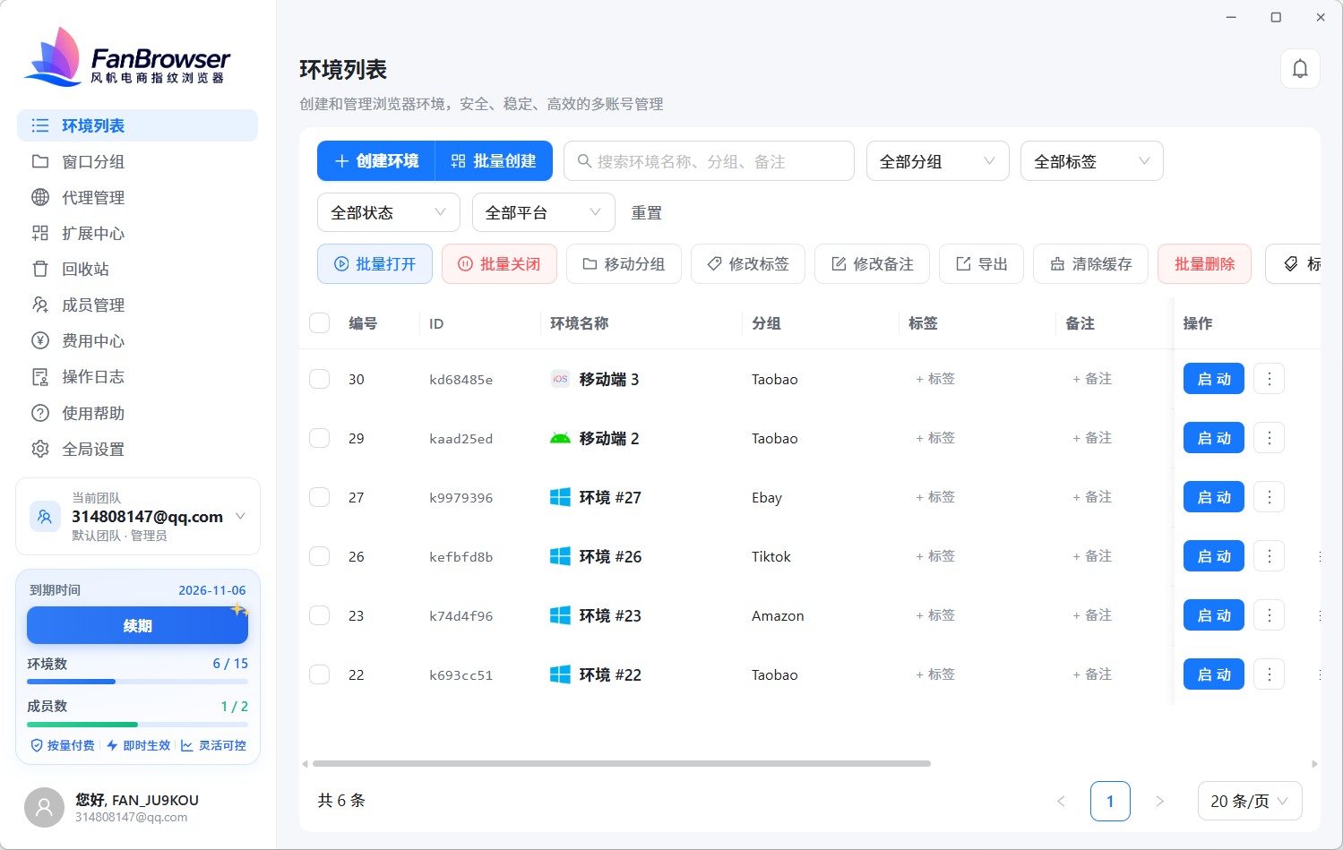Screen dimensions: 1343x850
Task: Open 扩展中心 in sidebar
Action: 137,233
